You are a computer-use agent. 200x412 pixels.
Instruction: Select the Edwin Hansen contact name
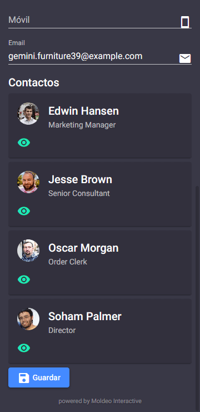(x=84, y=111)
